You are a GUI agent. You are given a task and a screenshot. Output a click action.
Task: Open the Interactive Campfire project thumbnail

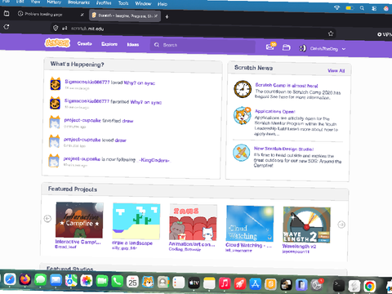pos(79,220)
